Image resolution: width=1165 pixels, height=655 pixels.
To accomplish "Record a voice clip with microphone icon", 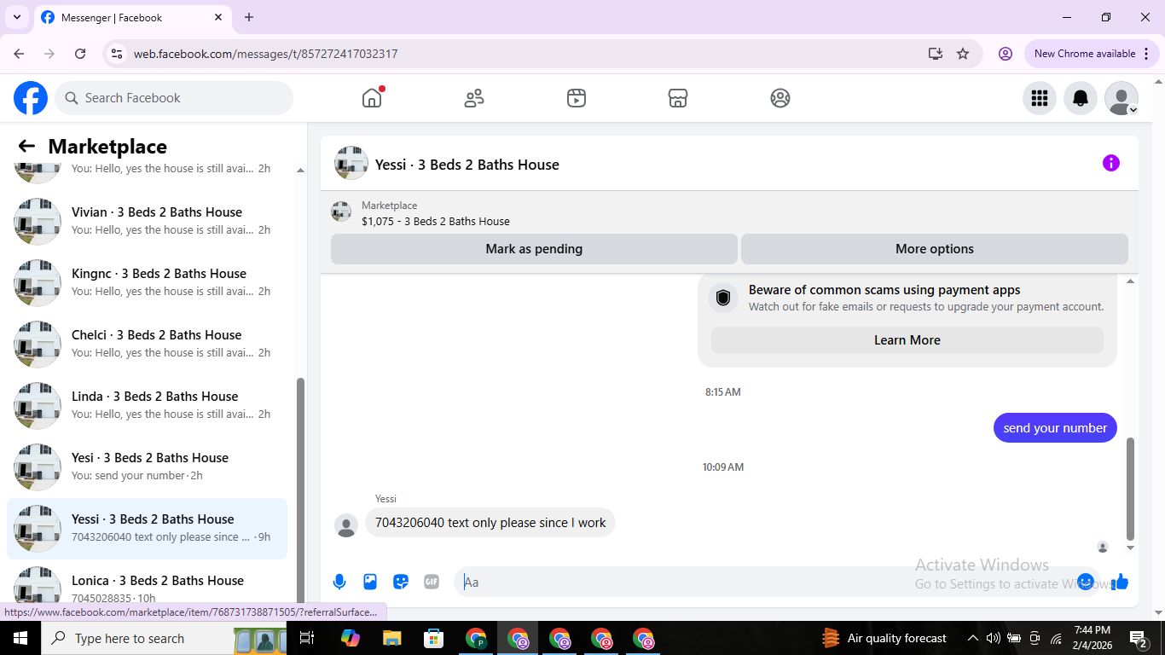I will [339, 582].
